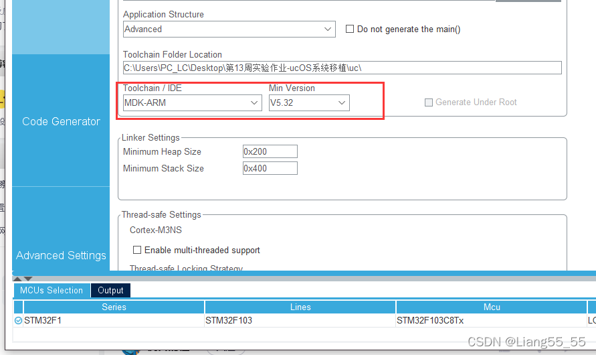Click the Cortex-M3NS label
The height and width of the screenshot is (355, 596).
[x=156, y=230]
